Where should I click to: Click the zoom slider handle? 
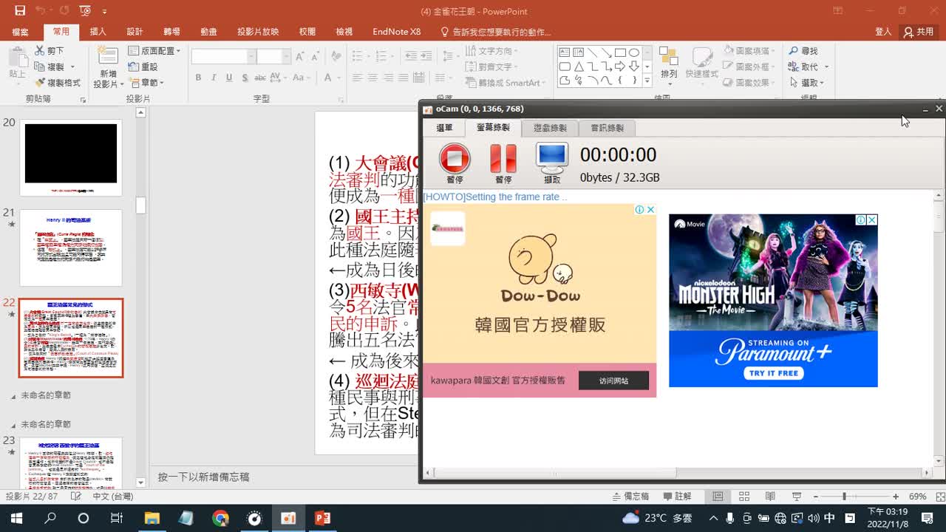pyautogui.click(x=844, y=497)
